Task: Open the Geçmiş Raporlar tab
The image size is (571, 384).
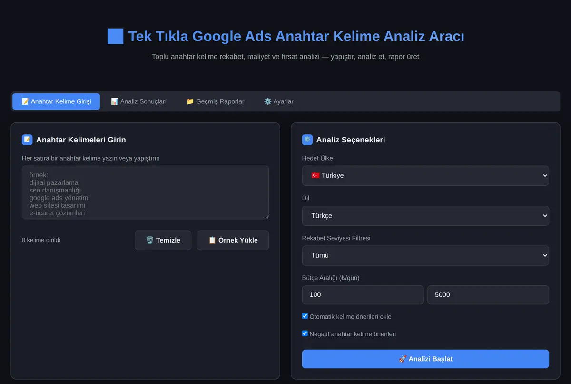Action: click(x=215, y=101)
